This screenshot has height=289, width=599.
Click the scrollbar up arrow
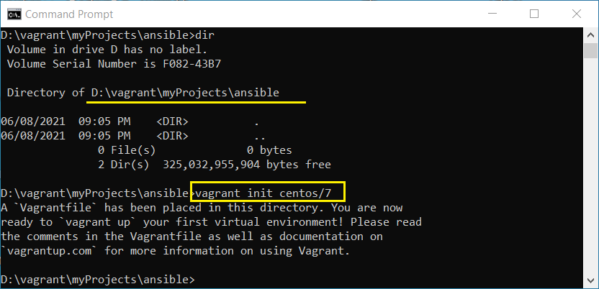click(x=590, y=35)
